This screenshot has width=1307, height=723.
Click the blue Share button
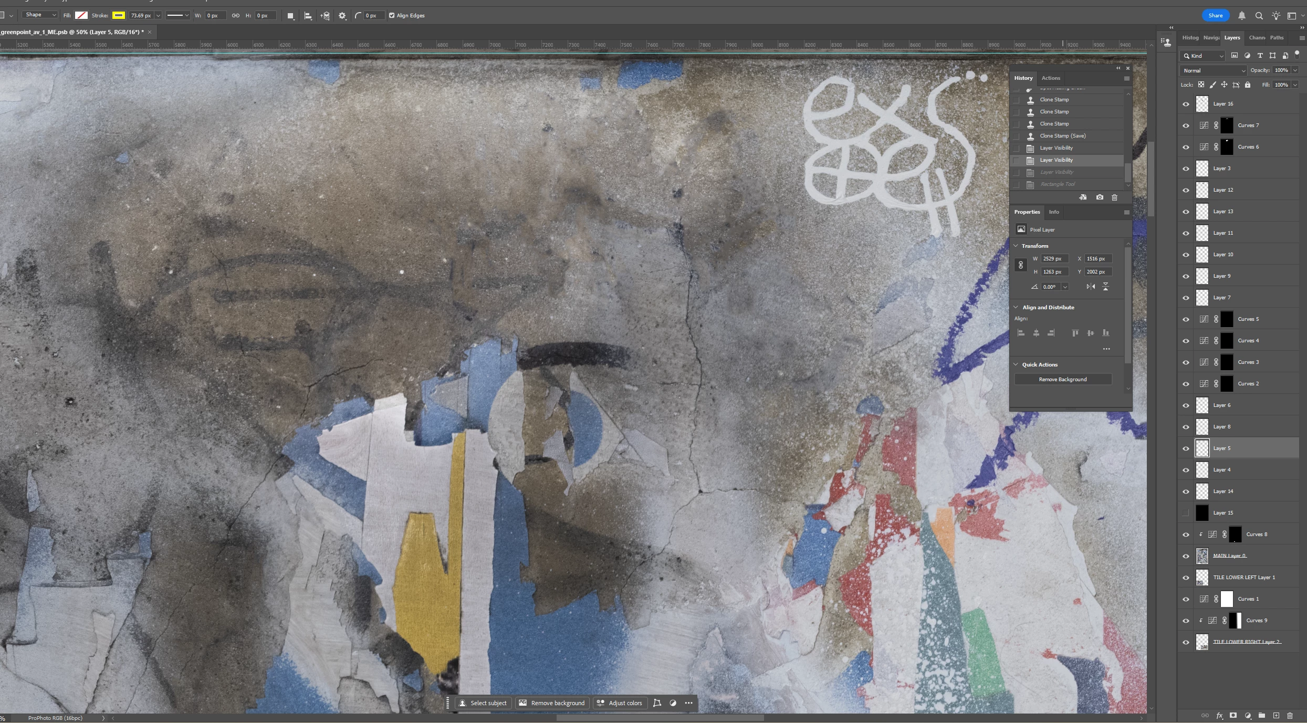[1215, 16]
